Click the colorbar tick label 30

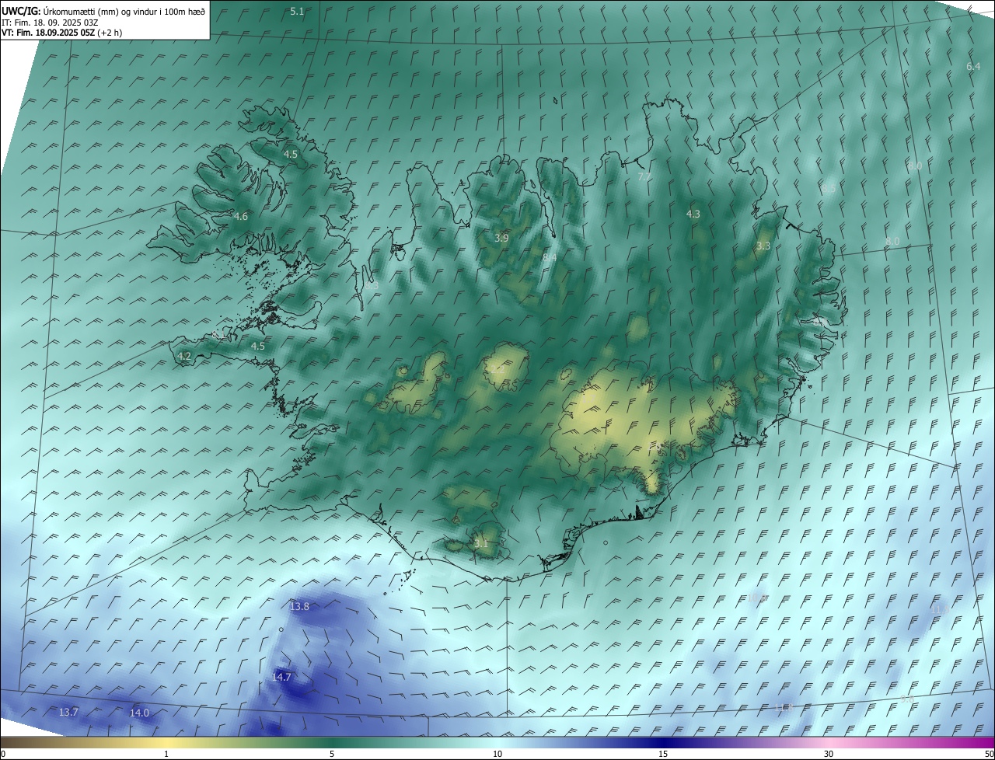(x=829, y=754)
